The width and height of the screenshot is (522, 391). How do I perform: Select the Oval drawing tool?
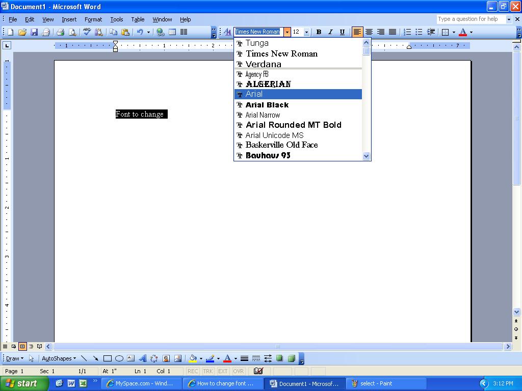[119, 358]
